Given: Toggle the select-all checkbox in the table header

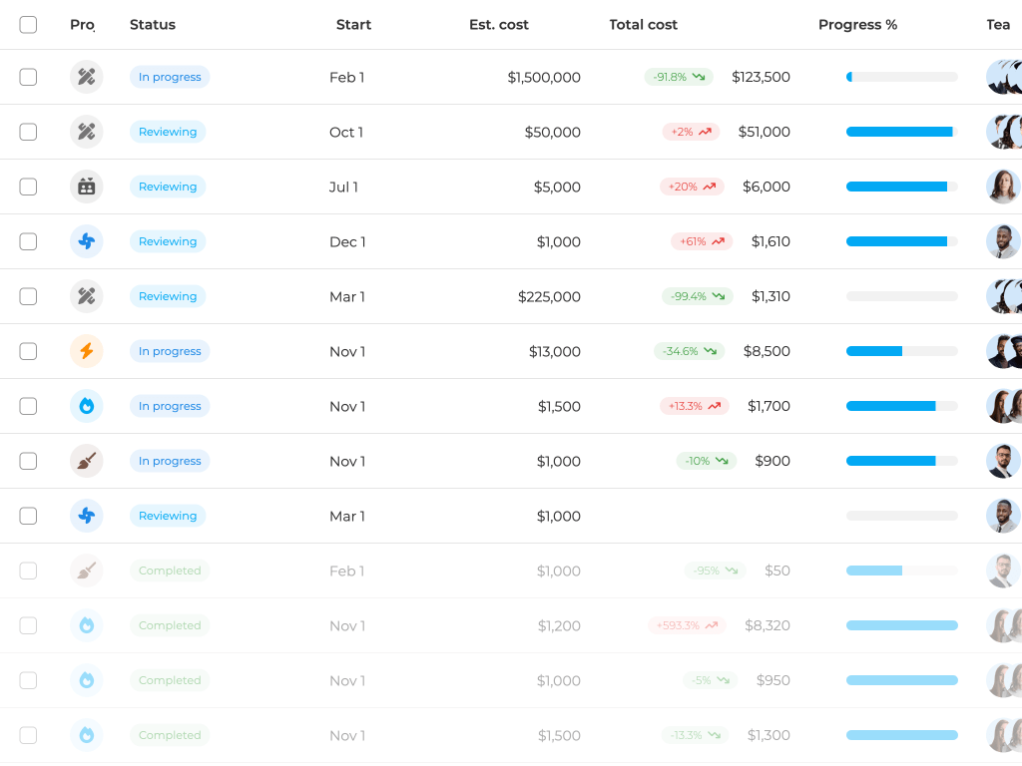Looking at the screenshot, I should [28, 25].
